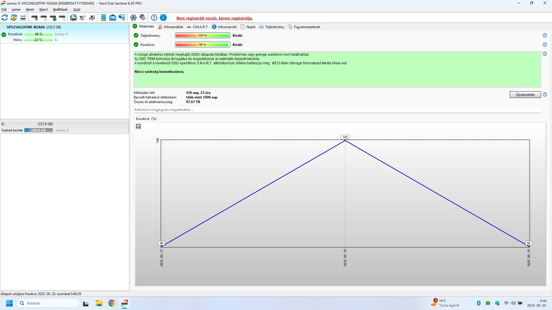
Task: Open the Lemez menu
Action: [16, 9]
